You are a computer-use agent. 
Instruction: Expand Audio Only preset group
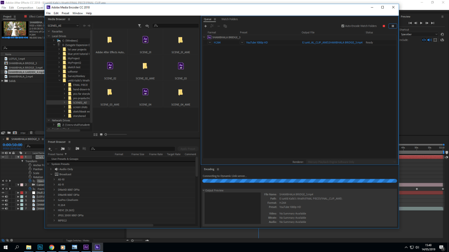[51, 169]
